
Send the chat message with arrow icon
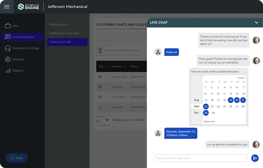(x=255, y=158)
